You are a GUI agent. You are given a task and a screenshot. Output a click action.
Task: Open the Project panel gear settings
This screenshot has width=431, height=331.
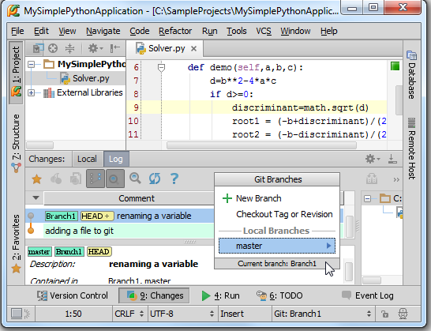[x=95, y=48]
